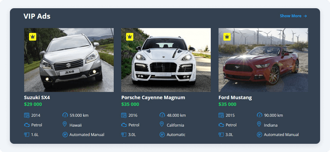Viewport: 330px width, 152px height.
Task: Open the Show More link
Action: pos(293,16)
